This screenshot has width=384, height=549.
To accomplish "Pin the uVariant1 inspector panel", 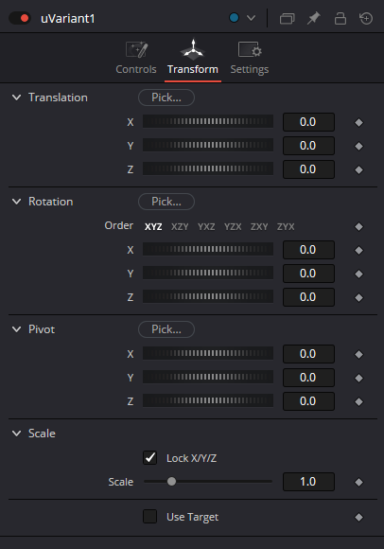I will tap(313, 18).
